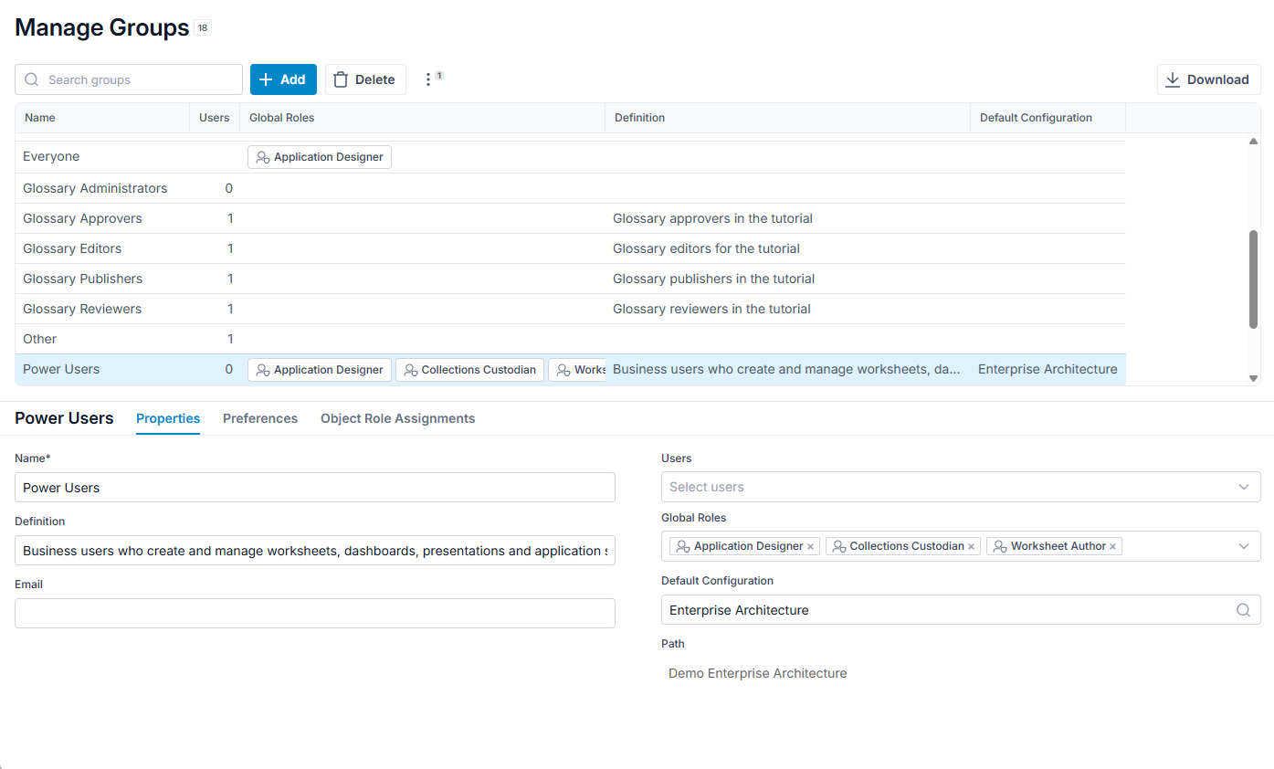Click the Application Designer role in Everyone row
1274x769 pixels.
click(320, 157)
